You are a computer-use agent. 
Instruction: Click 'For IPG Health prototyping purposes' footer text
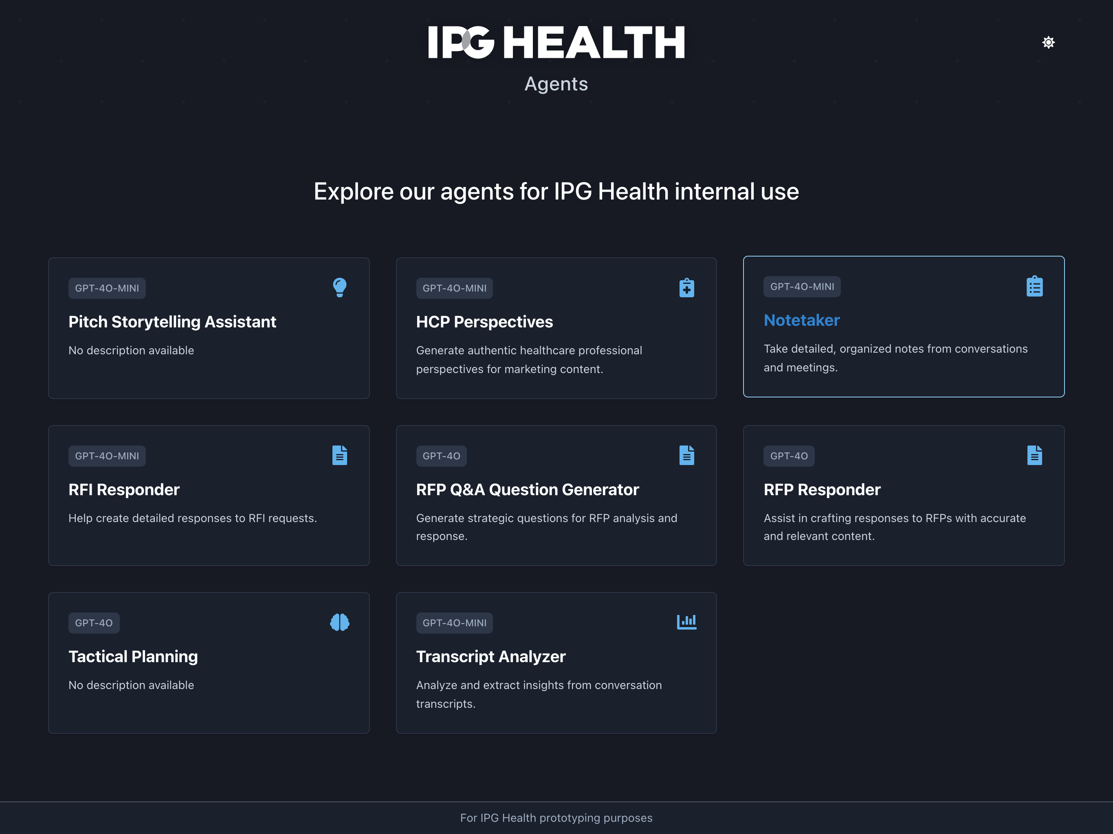tap(556, 818)
